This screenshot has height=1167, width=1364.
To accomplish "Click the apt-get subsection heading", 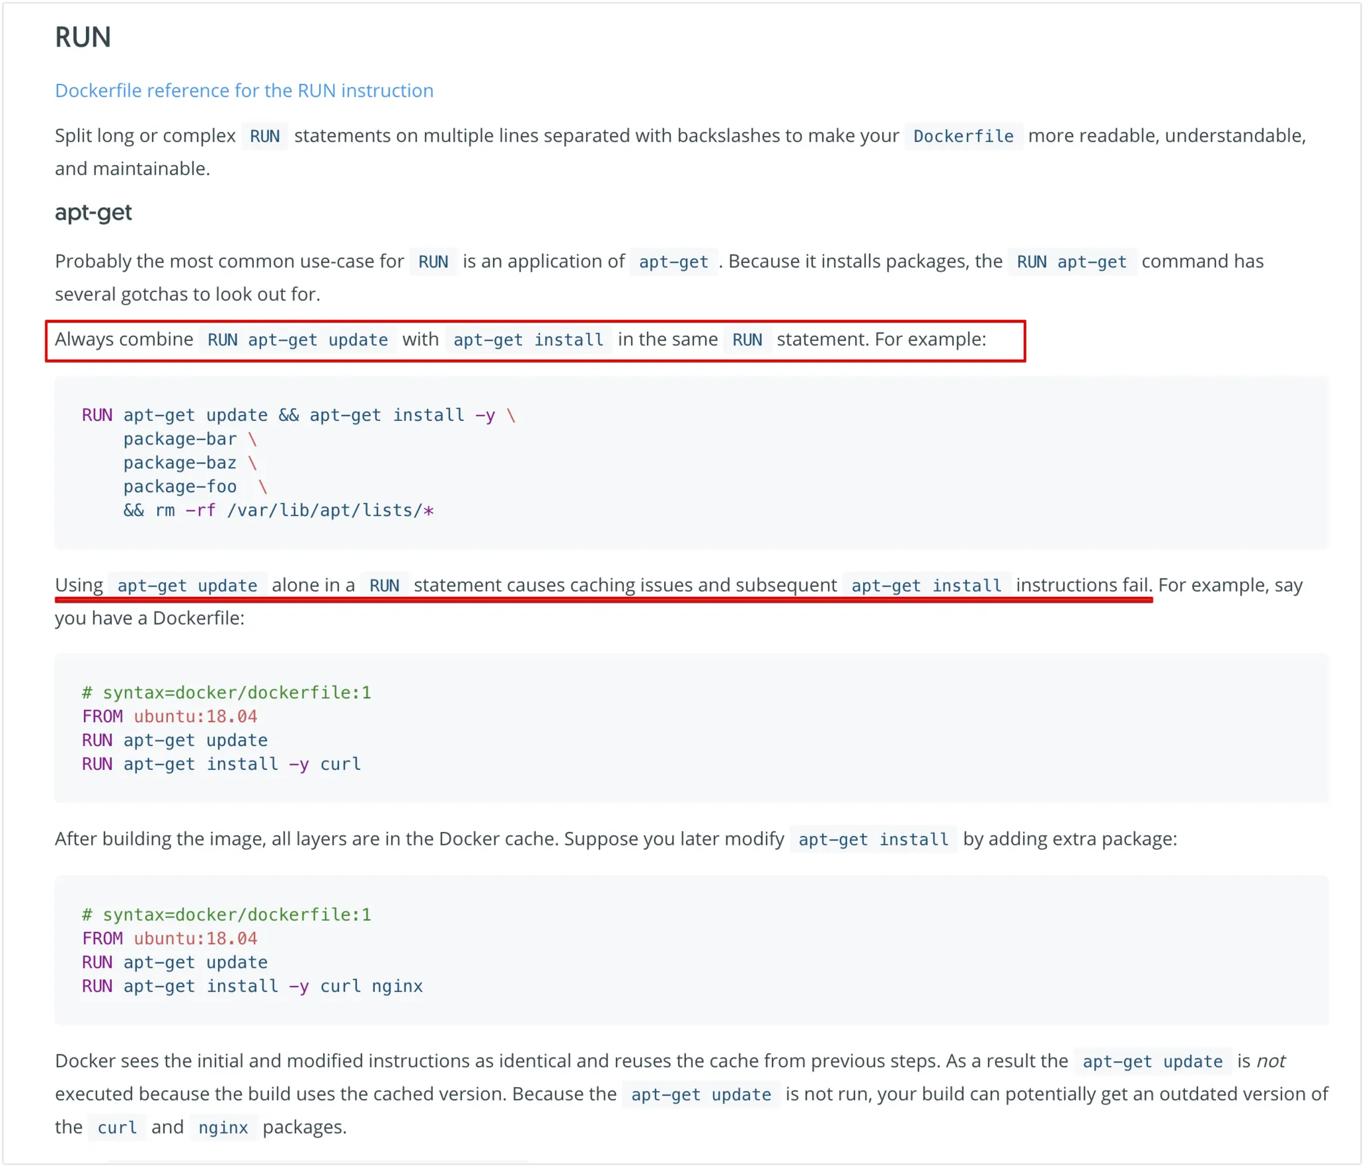I will pos(93,212).
